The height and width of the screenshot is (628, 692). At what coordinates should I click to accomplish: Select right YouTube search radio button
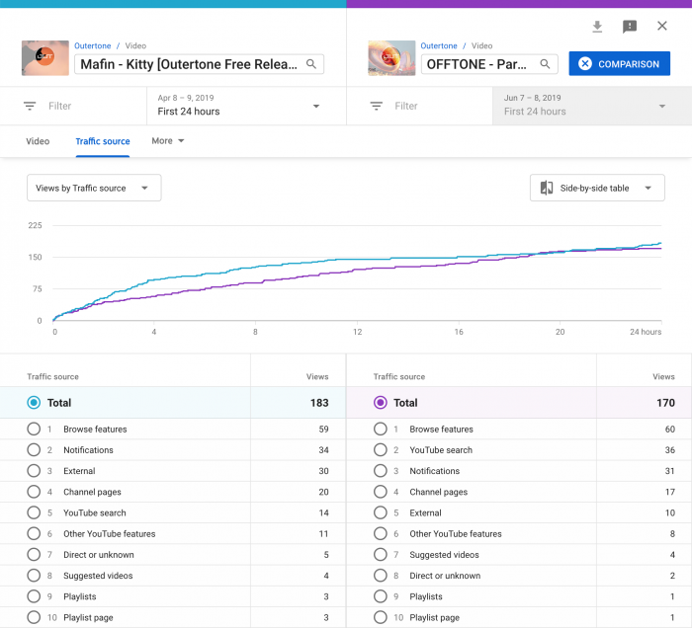(x=380, y=450)
